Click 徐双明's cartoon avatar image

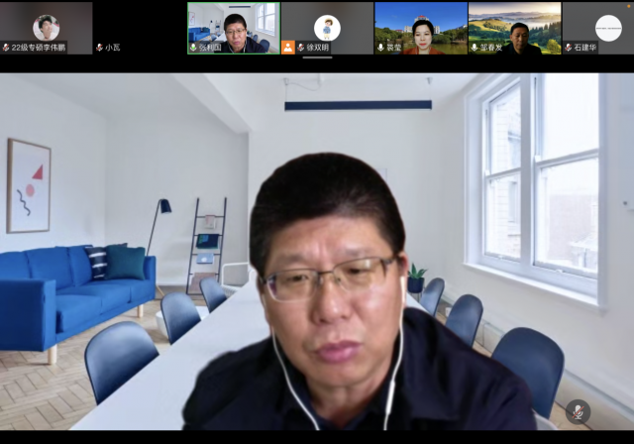click(x=327, y=26)
